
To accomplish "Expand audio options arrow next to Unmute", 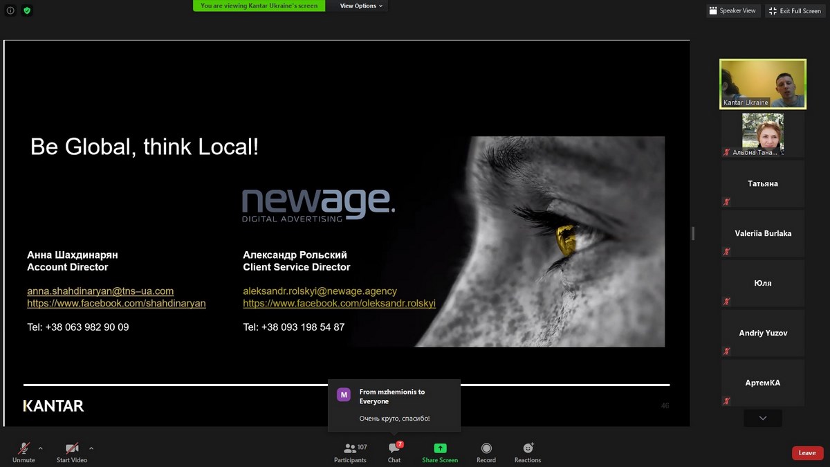I will pyautogui.click(x=40, y=448).
